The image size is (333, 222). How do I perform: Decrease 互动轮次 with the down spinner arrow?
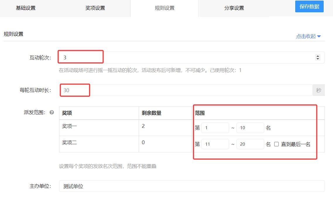click(x=318, y=59)
